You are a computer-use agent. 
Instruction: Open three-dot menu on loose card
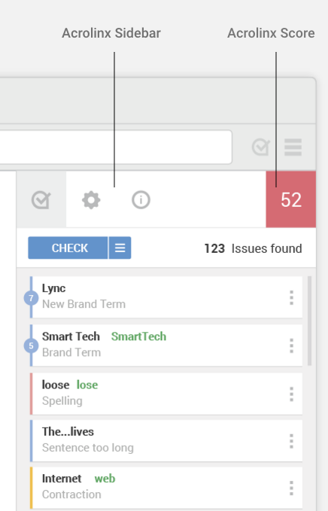click(x=292, y=394)
